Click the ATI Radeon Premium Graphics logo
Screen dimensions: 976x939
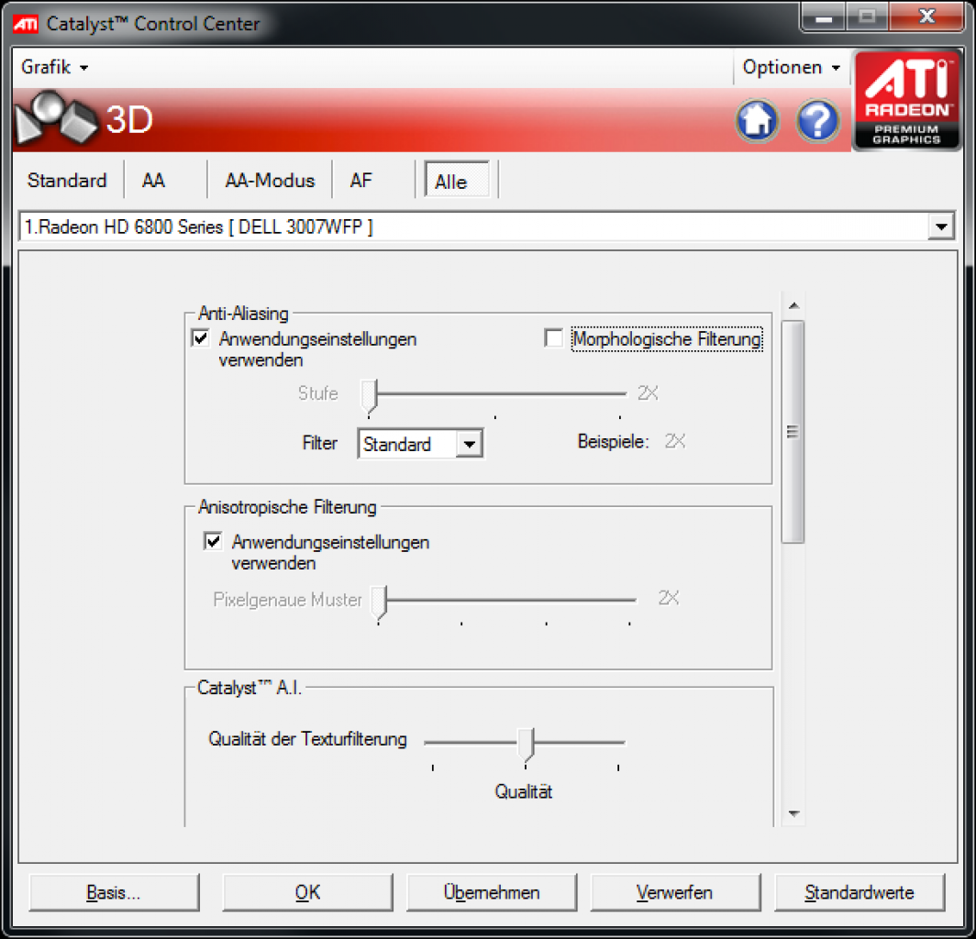coord(906,100)
